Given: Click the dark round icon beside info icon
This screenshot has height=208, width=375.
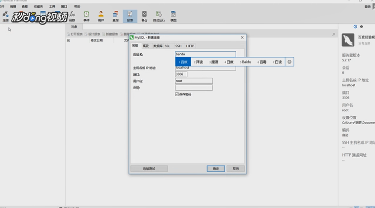Looking at the screenshot, I should (361, 27).
